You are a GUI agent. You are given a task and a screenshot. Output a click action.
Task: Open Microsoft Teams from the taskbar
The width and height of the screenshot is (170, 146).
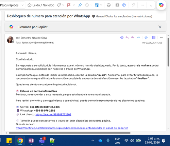coord(42,141)
